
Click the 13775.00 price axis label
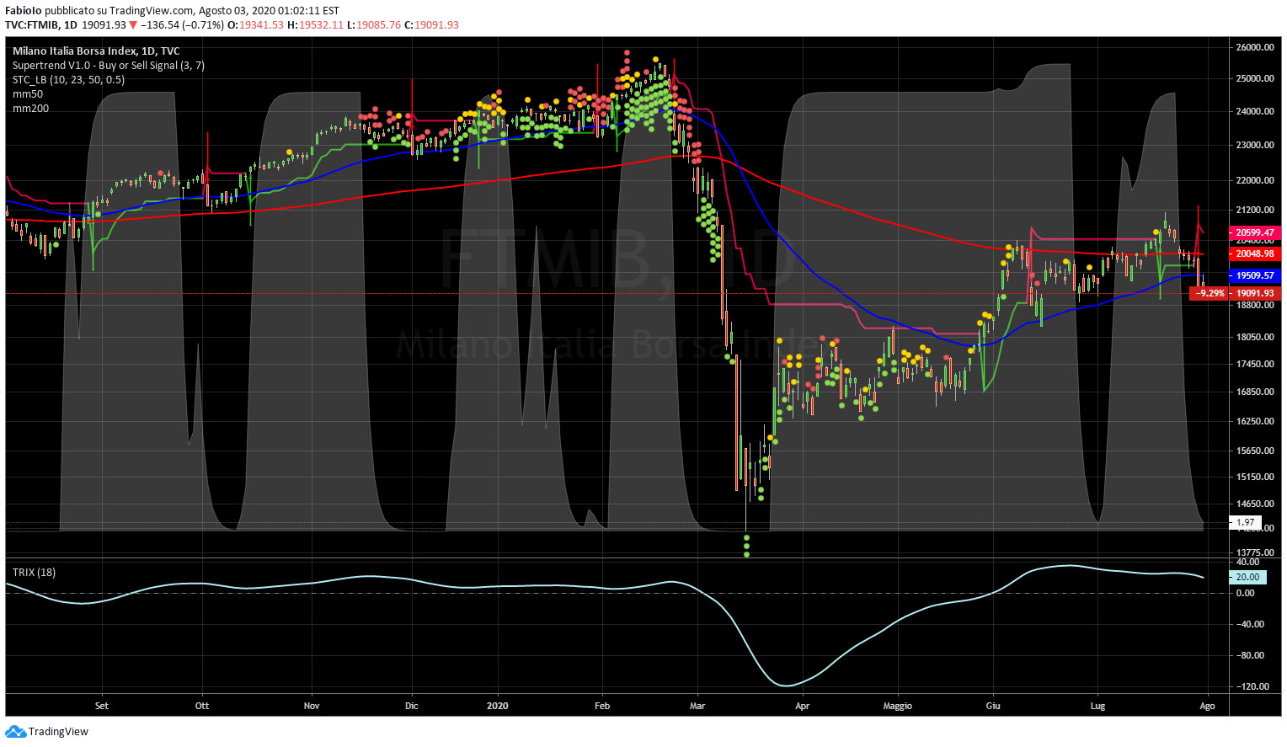[x=1255, y=552]
